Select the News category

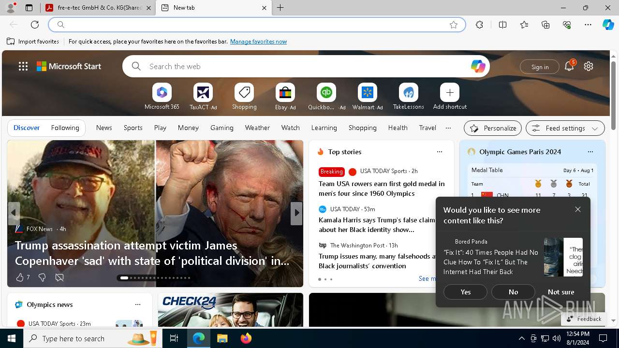104,128
